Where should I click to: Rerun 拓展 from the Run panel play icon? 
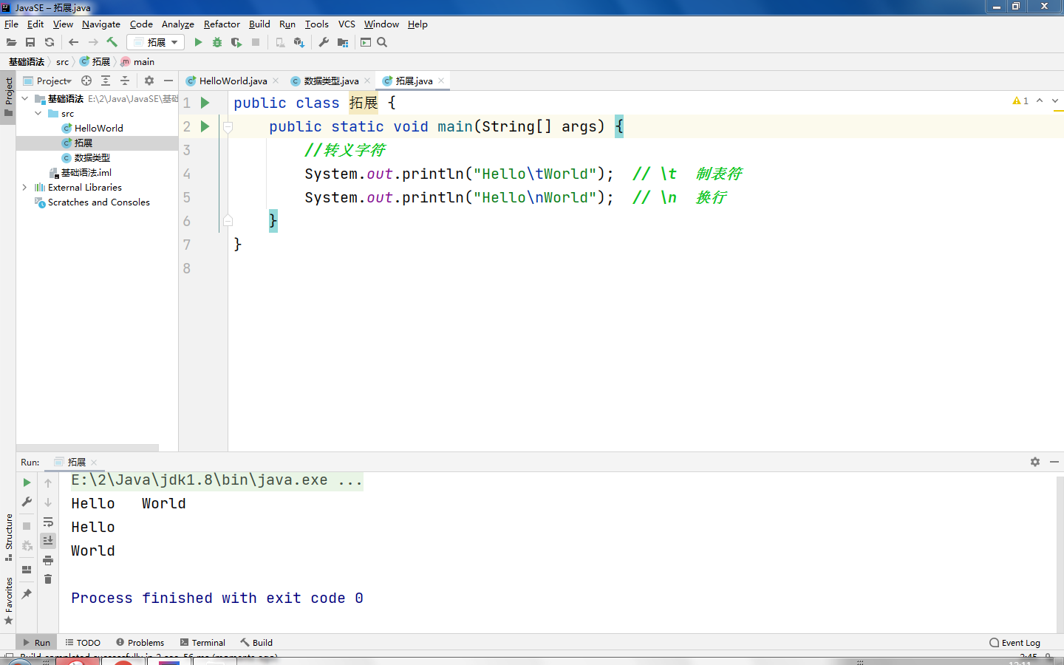tap(26, 482)
